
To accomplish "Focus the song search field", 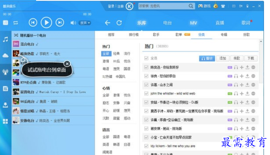I will coord(163,6).
